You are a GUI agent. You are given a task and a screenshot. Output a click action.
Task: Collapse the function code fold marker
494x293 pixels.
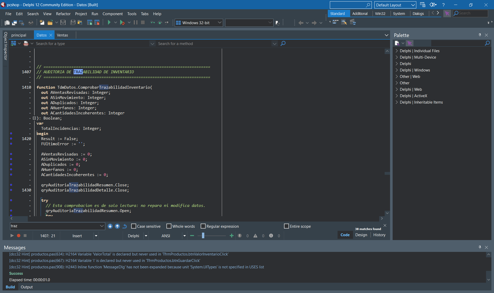click(x=34, y=118)
